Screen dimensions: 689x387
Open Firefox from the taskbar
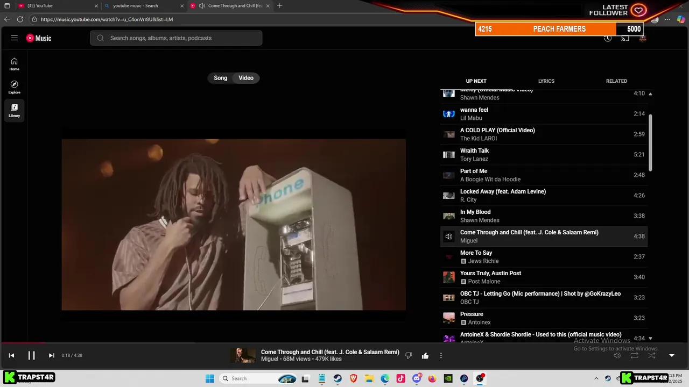point(432,378)
